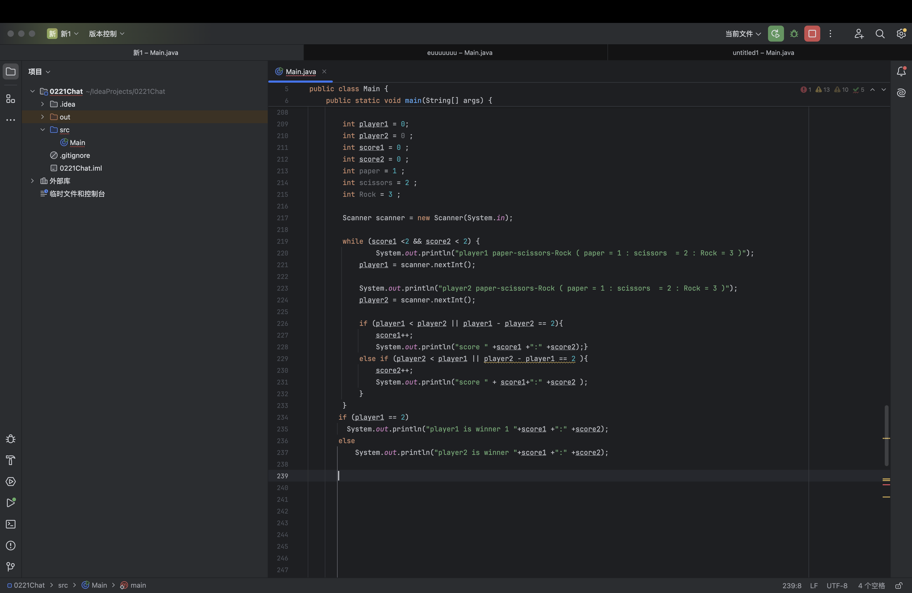Open Notifications bell in right sidebar
912x593 pixels.
[x=901, y=72]
